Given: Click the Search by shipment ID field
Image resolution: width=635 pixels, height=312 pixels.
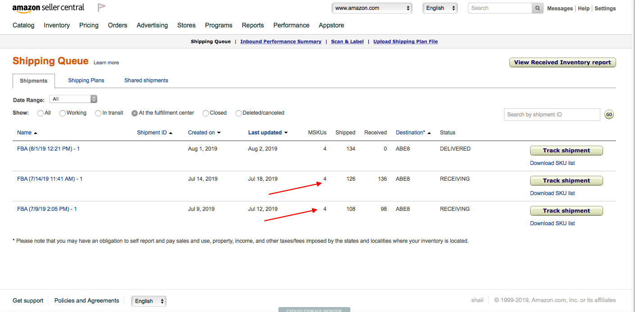Looking at the screenshot, I should point(552,115).
